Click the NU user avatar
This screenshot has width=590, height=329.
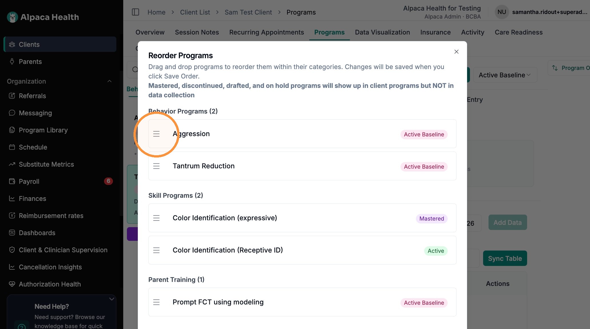[502, 12]
